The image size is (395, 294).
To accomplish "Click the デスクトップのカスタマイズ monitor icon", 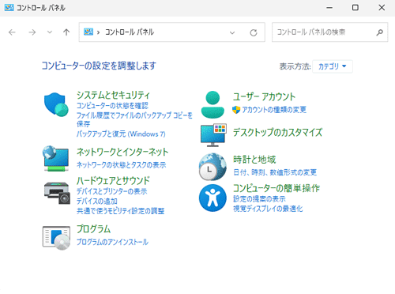I will click(213, 135).
